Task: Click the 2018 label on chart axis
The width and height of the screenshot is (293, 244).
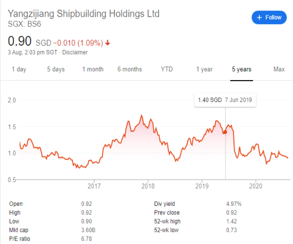Action: click(148, 186)
